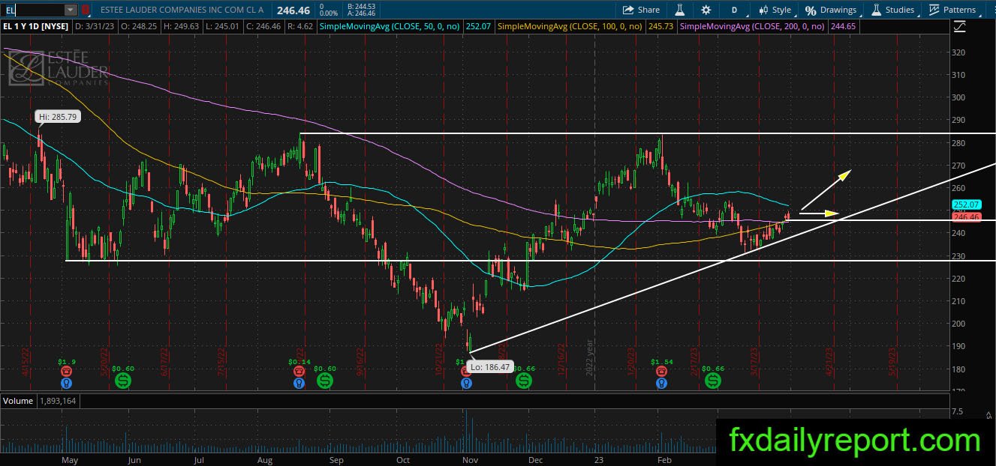
Task: Click the blue lightbulb icon near November
Action: (466, 382)
